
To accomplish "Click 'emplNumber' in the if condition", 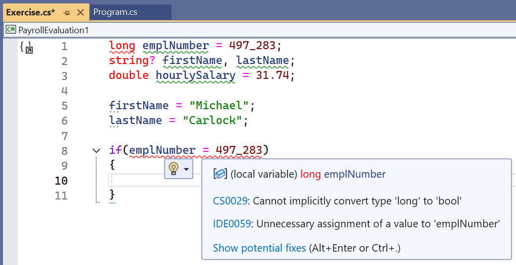I will (163, 151).
